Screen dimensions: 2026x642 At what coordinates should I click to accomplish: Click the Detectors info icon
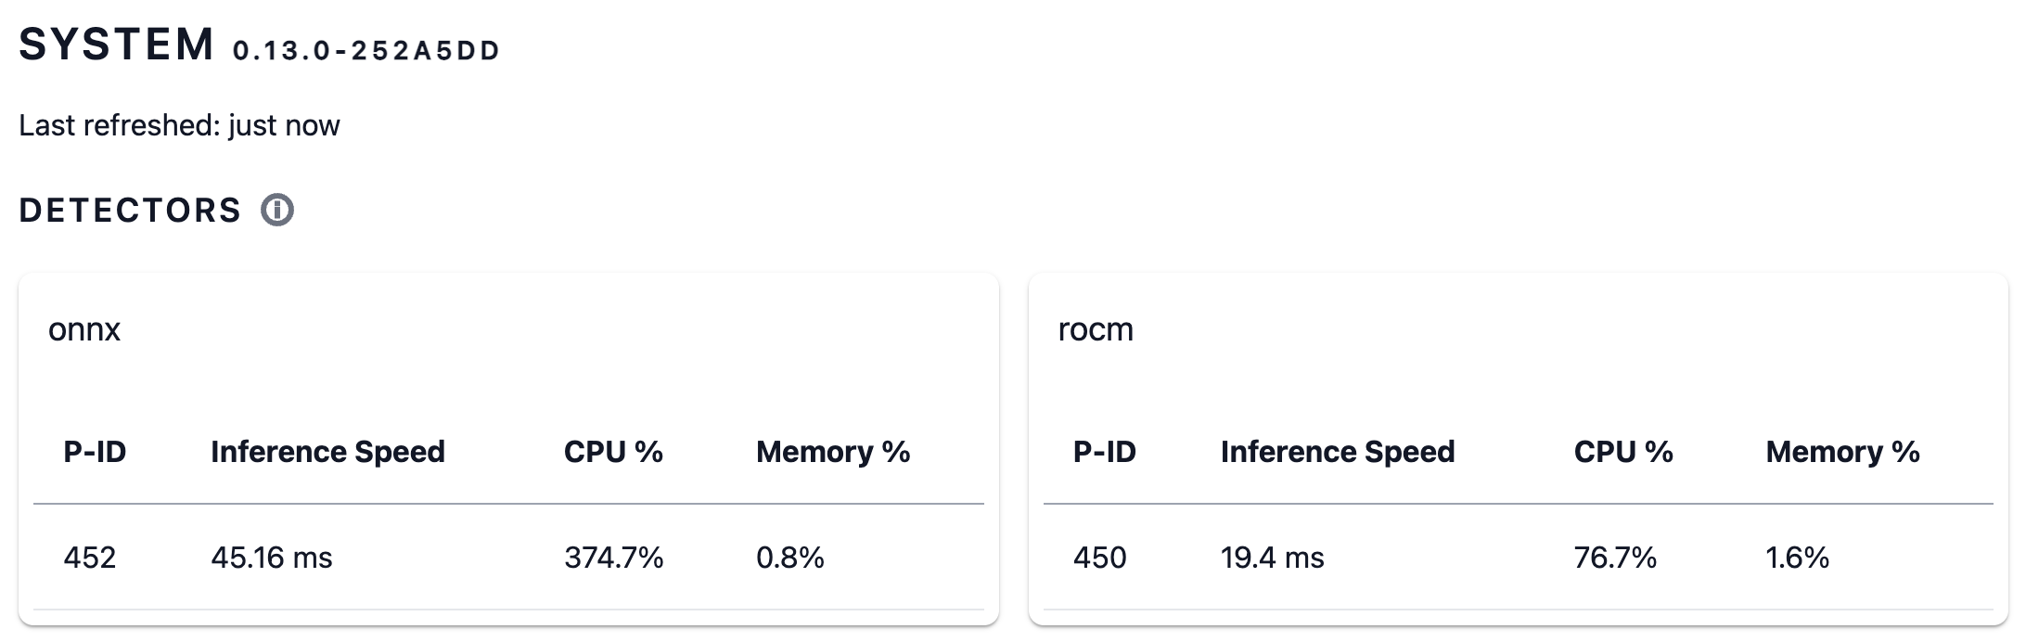coord(277,211)
